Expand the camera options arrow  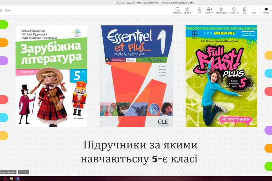pyautogui.click(x=271, y=9)
